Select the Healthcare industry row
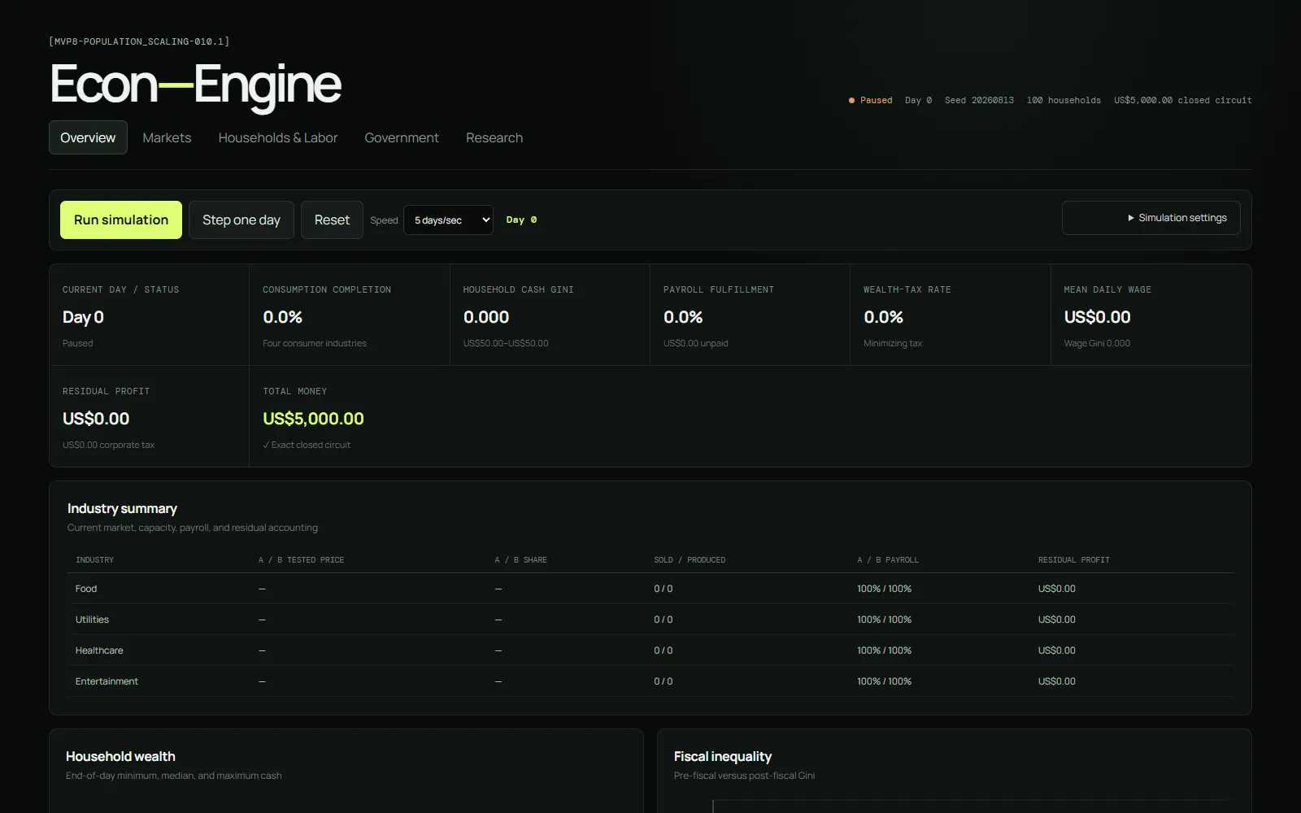Screen dimensions: 1301x813 (650, 650)
